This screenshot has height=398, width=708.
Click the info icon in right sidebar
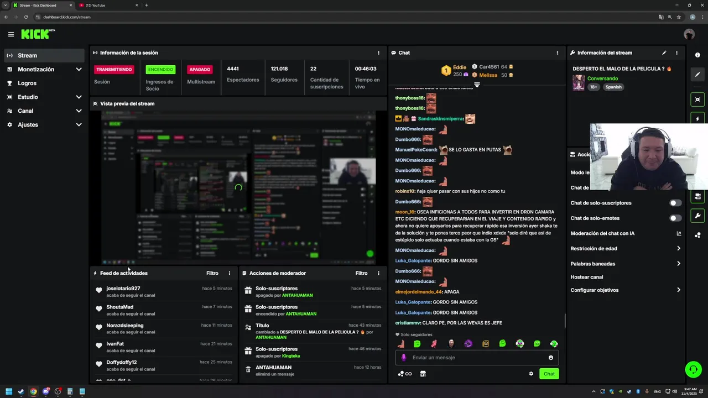pyautogui.click(x=697, y=55)
